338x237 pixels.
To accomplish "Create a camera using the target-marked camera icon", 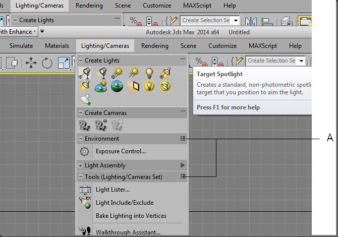I will click(101, 125).
